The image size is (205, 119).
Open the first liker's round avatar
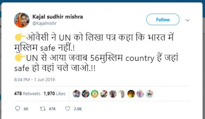(x=76, y=94)
